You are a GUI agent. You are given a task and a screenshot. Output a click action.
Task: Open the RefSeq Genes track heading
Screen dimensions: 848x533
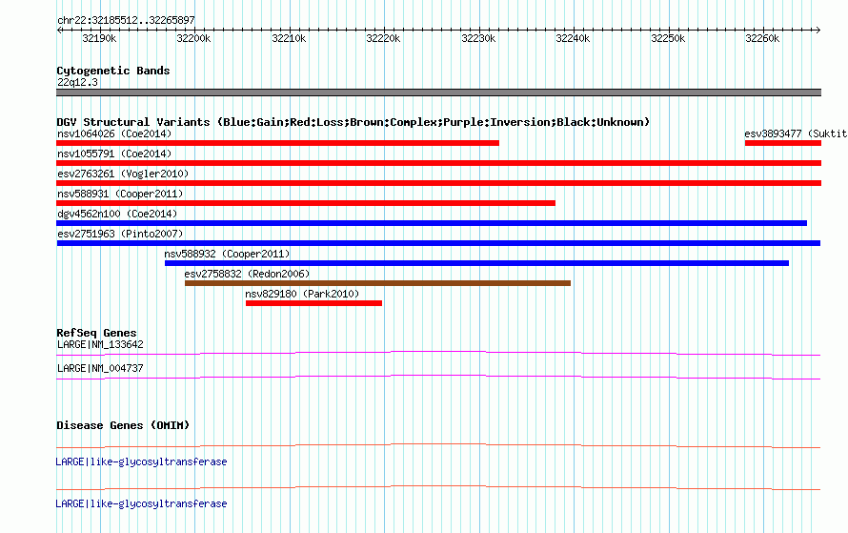click(x=96, y=333)
